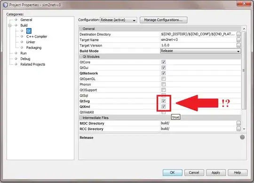Select the QtSvg property label
The height and width of the screenshot is (183, 254).
pos(85,101)
